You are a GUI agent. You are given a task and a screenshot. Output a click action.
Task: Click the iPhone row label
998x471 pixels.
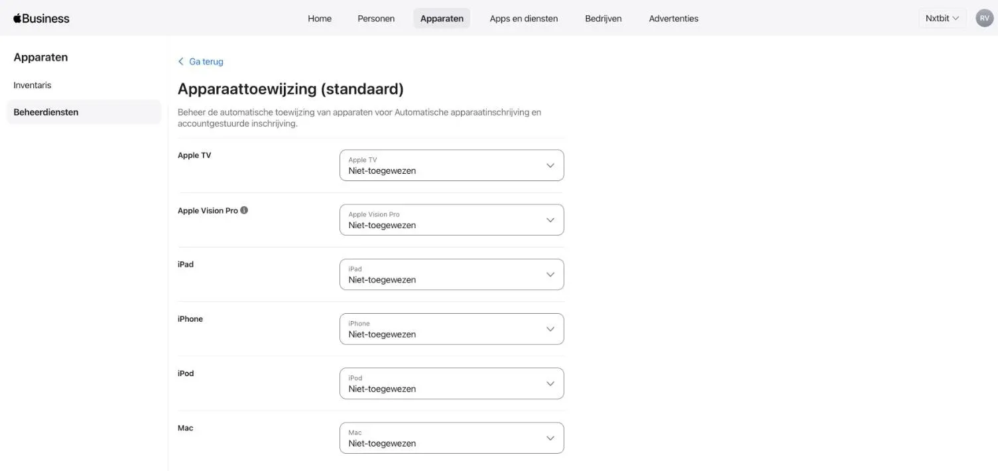(190, 319)
